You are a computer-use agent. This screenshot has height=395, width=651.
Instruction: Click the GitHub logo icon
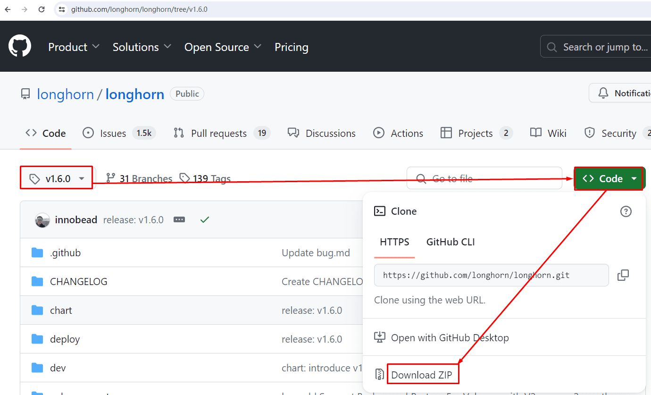[x=20, y=47]
